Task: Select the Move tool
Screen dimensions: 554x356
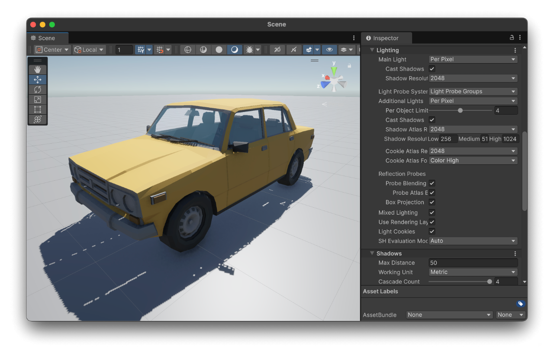Action: (x=38, y=80)
